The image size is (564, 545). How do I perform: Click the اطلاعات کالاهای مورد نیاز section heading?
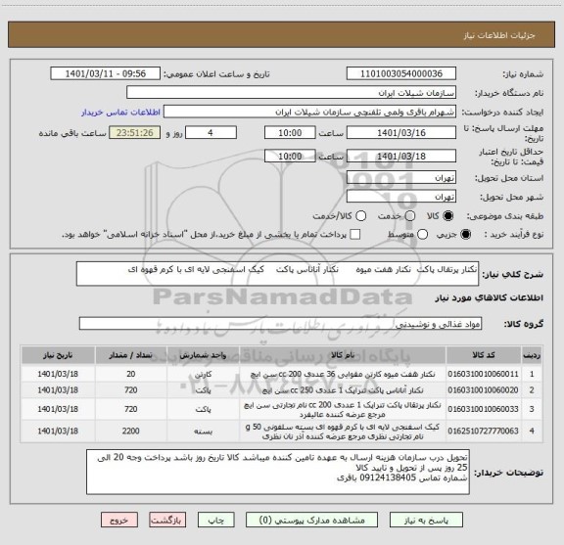click(x=490, y=297)
